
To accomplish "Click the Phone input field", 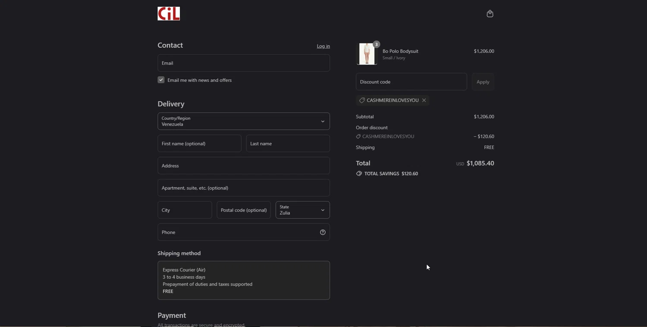I will [244, 232].
